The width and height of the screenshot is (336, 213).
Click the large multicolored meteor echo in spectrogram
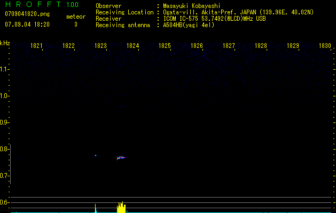121,158
